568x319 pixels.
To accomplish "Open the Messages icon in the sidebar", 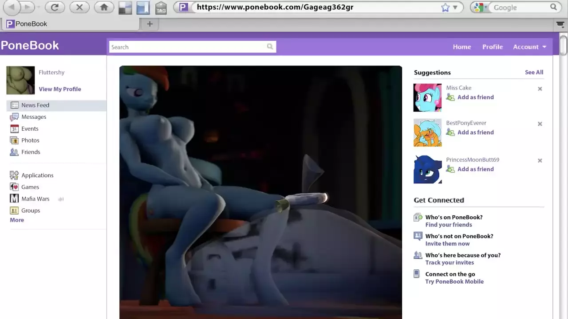I will (x=14, y=117).
